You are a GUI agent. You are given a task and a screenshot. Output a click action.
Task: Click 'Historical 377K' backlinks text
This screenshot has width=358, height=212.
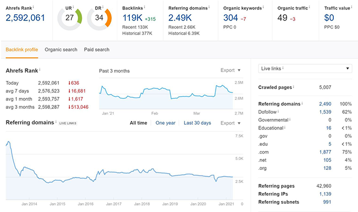coord(137,33)
